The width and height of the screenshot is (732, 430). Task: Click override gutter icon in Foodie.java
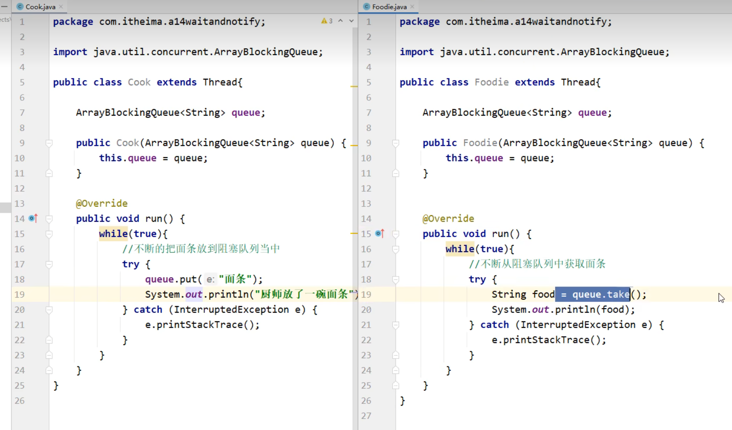click(380, 234)
